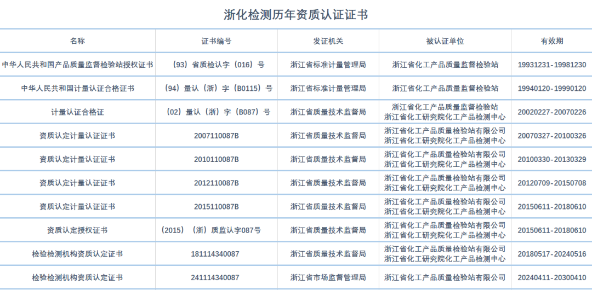Select the 中华人民共和国计量认证合格证书 name cell
This screenshot has width=592, height=290.
click(77, 88)
